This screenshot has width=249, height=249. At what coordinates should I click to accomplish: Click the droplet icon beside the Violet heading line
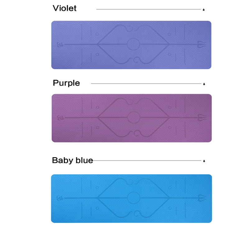[204, 10]
